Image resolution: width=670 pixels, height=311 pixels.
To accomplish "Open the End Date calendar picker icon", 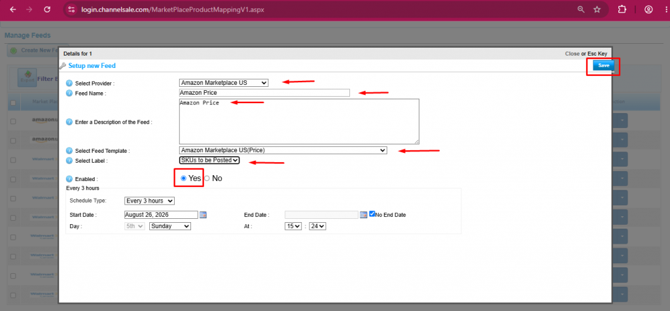I will pos(364,214).
